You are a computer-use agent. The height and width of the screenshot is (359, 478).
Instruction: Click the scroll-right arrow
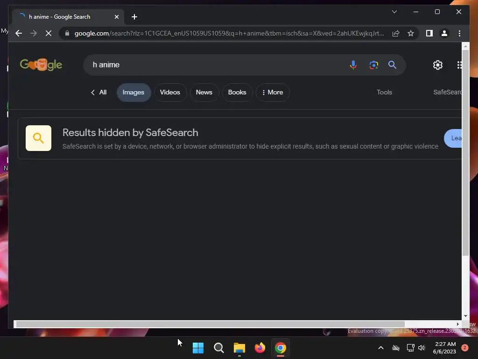(x=457, y=324)
